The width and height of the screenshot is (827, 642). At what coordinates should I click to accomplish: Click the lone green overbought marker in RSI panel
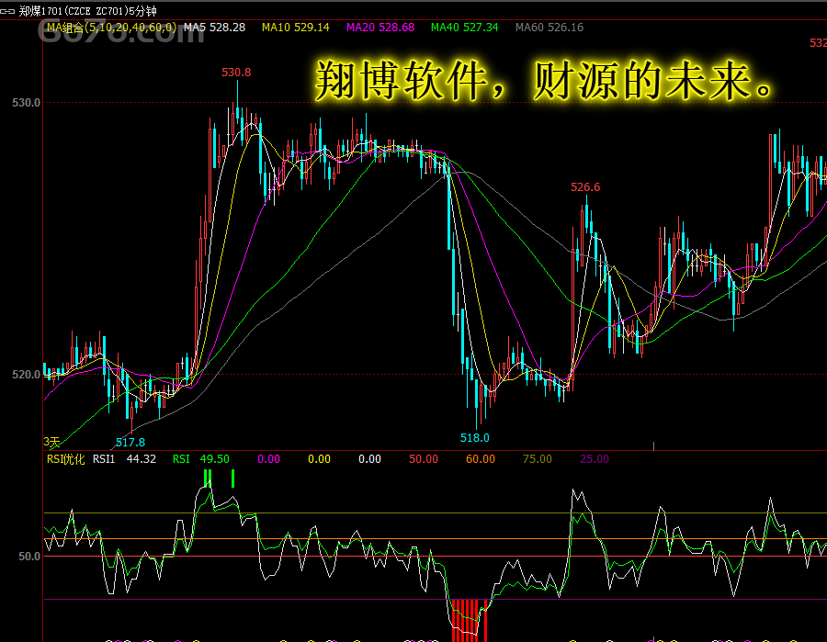pyautogui.click(x=232, y=479)
